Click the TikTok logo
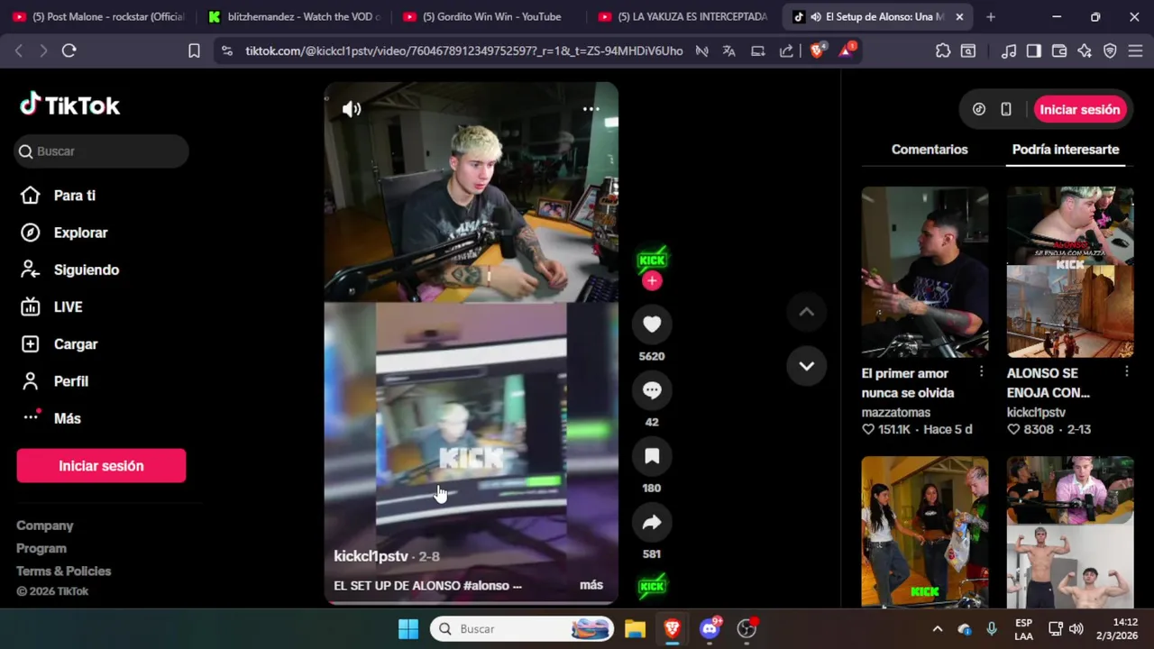 [70, 105]
